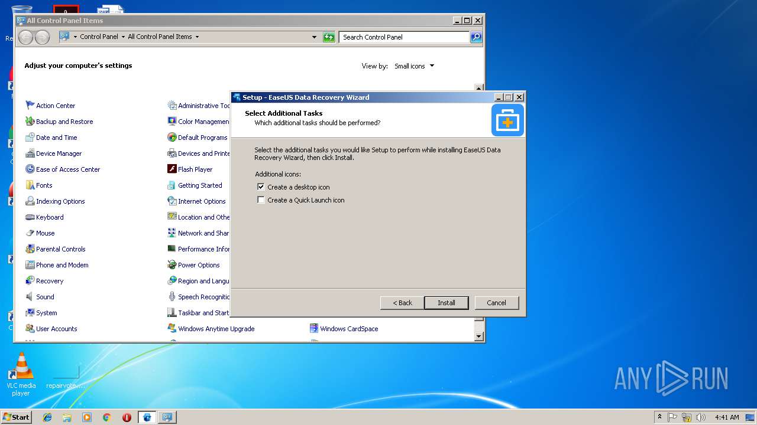757x425 pixels.
Task: Open Network and Sharing Center item
Action: click(x=198, y=233)
